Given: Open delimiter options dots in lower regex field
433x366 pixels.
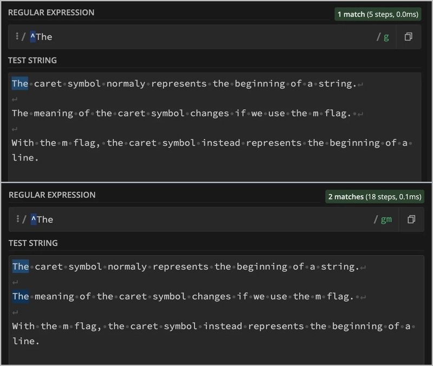Looking at the screenshot, I should 18,219.
